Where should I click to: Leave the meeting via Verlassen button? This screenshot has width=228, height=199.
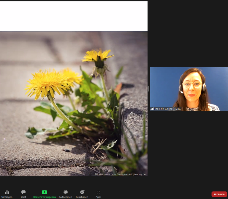pos(219,194)
